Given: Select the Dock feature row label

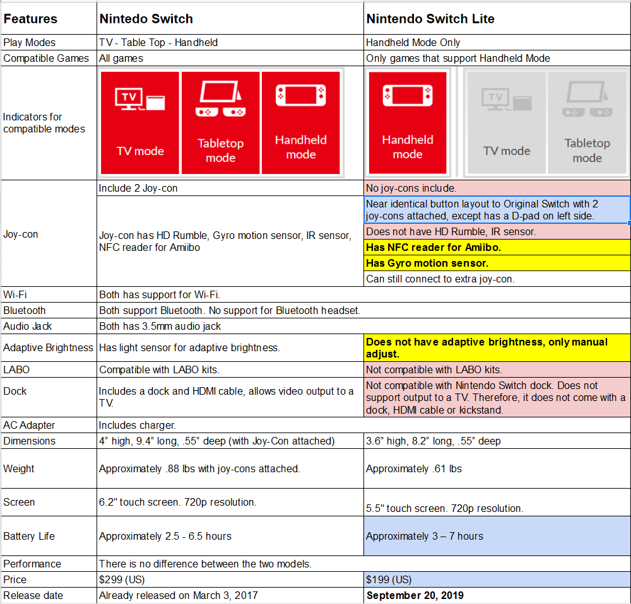Looking at the screenshot, I should click(15, 391).
